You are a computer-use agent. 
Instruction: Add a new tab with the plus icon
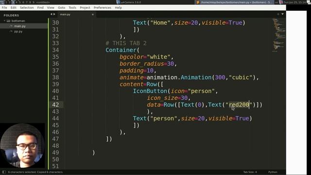coord(278,14)
